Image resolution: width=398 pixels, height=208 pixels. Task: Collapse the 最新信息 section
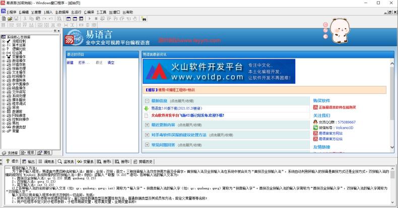click(x=147, y=100)
